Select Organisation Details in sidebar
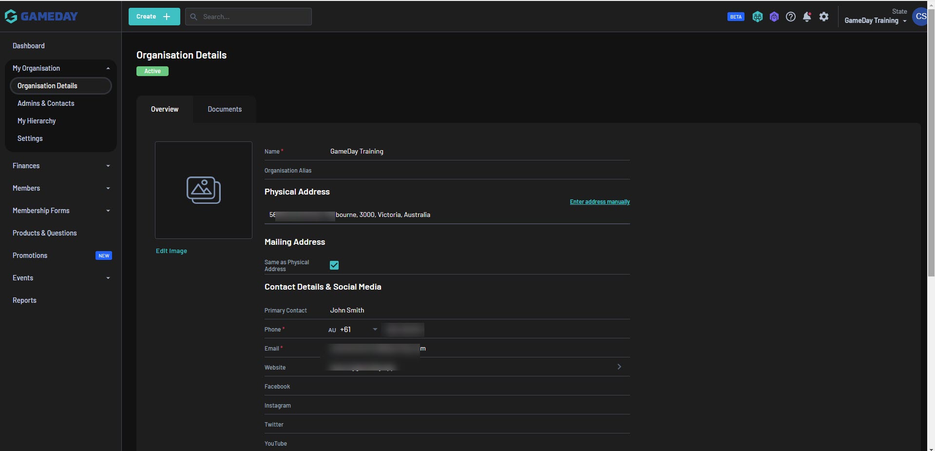The image size is (935, 451). [x=61, y=86]
